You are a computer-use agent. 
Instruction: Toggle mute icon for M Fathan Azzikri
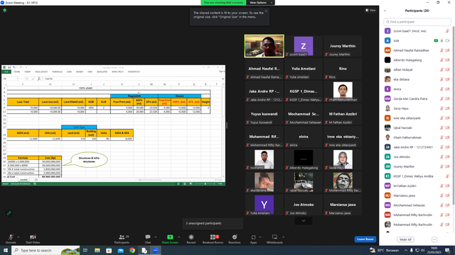point(441,186)
